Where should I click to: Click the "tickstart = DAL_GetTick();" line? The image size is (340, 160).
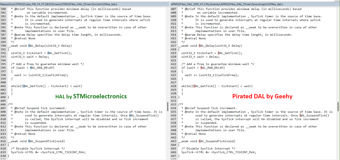tap(212, 53)
